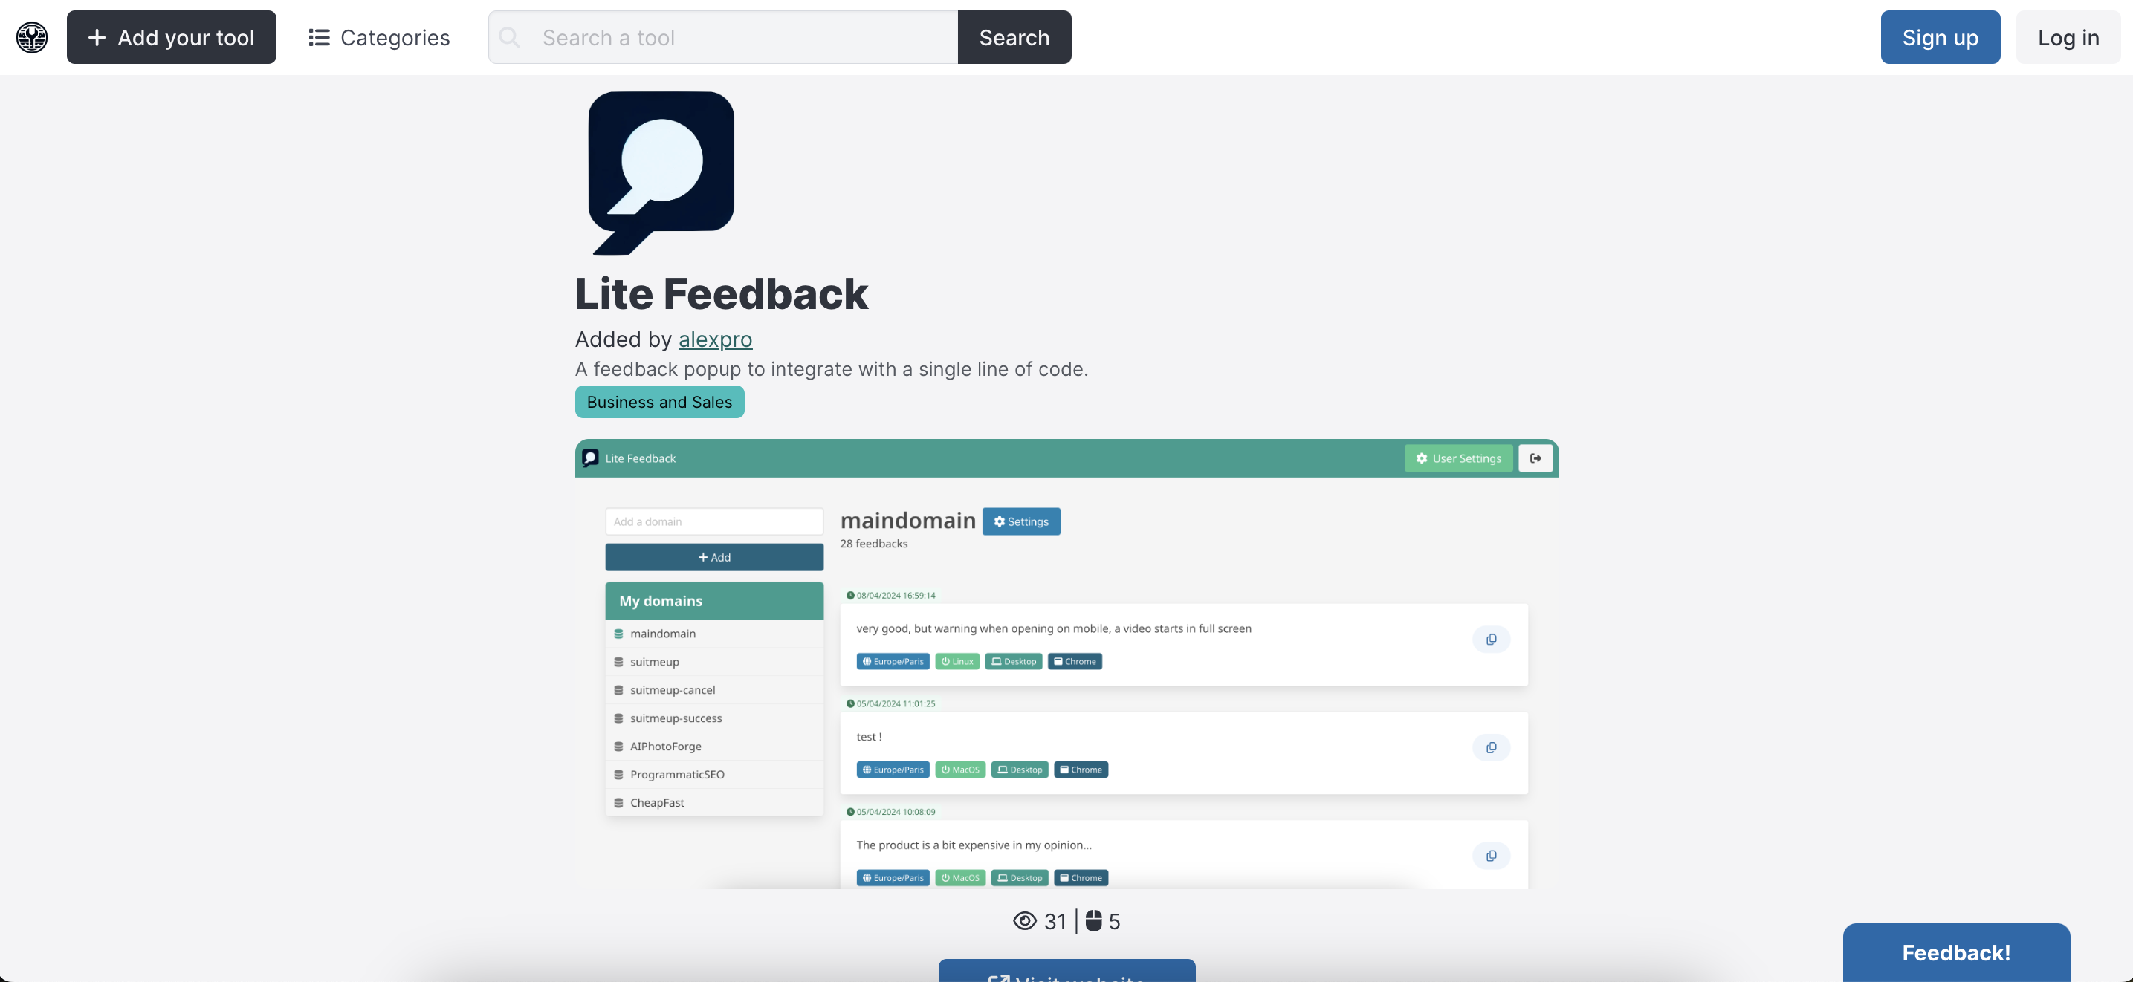Click the Sign up button
2133x982 pixels.
click(x=1940, y=37)
